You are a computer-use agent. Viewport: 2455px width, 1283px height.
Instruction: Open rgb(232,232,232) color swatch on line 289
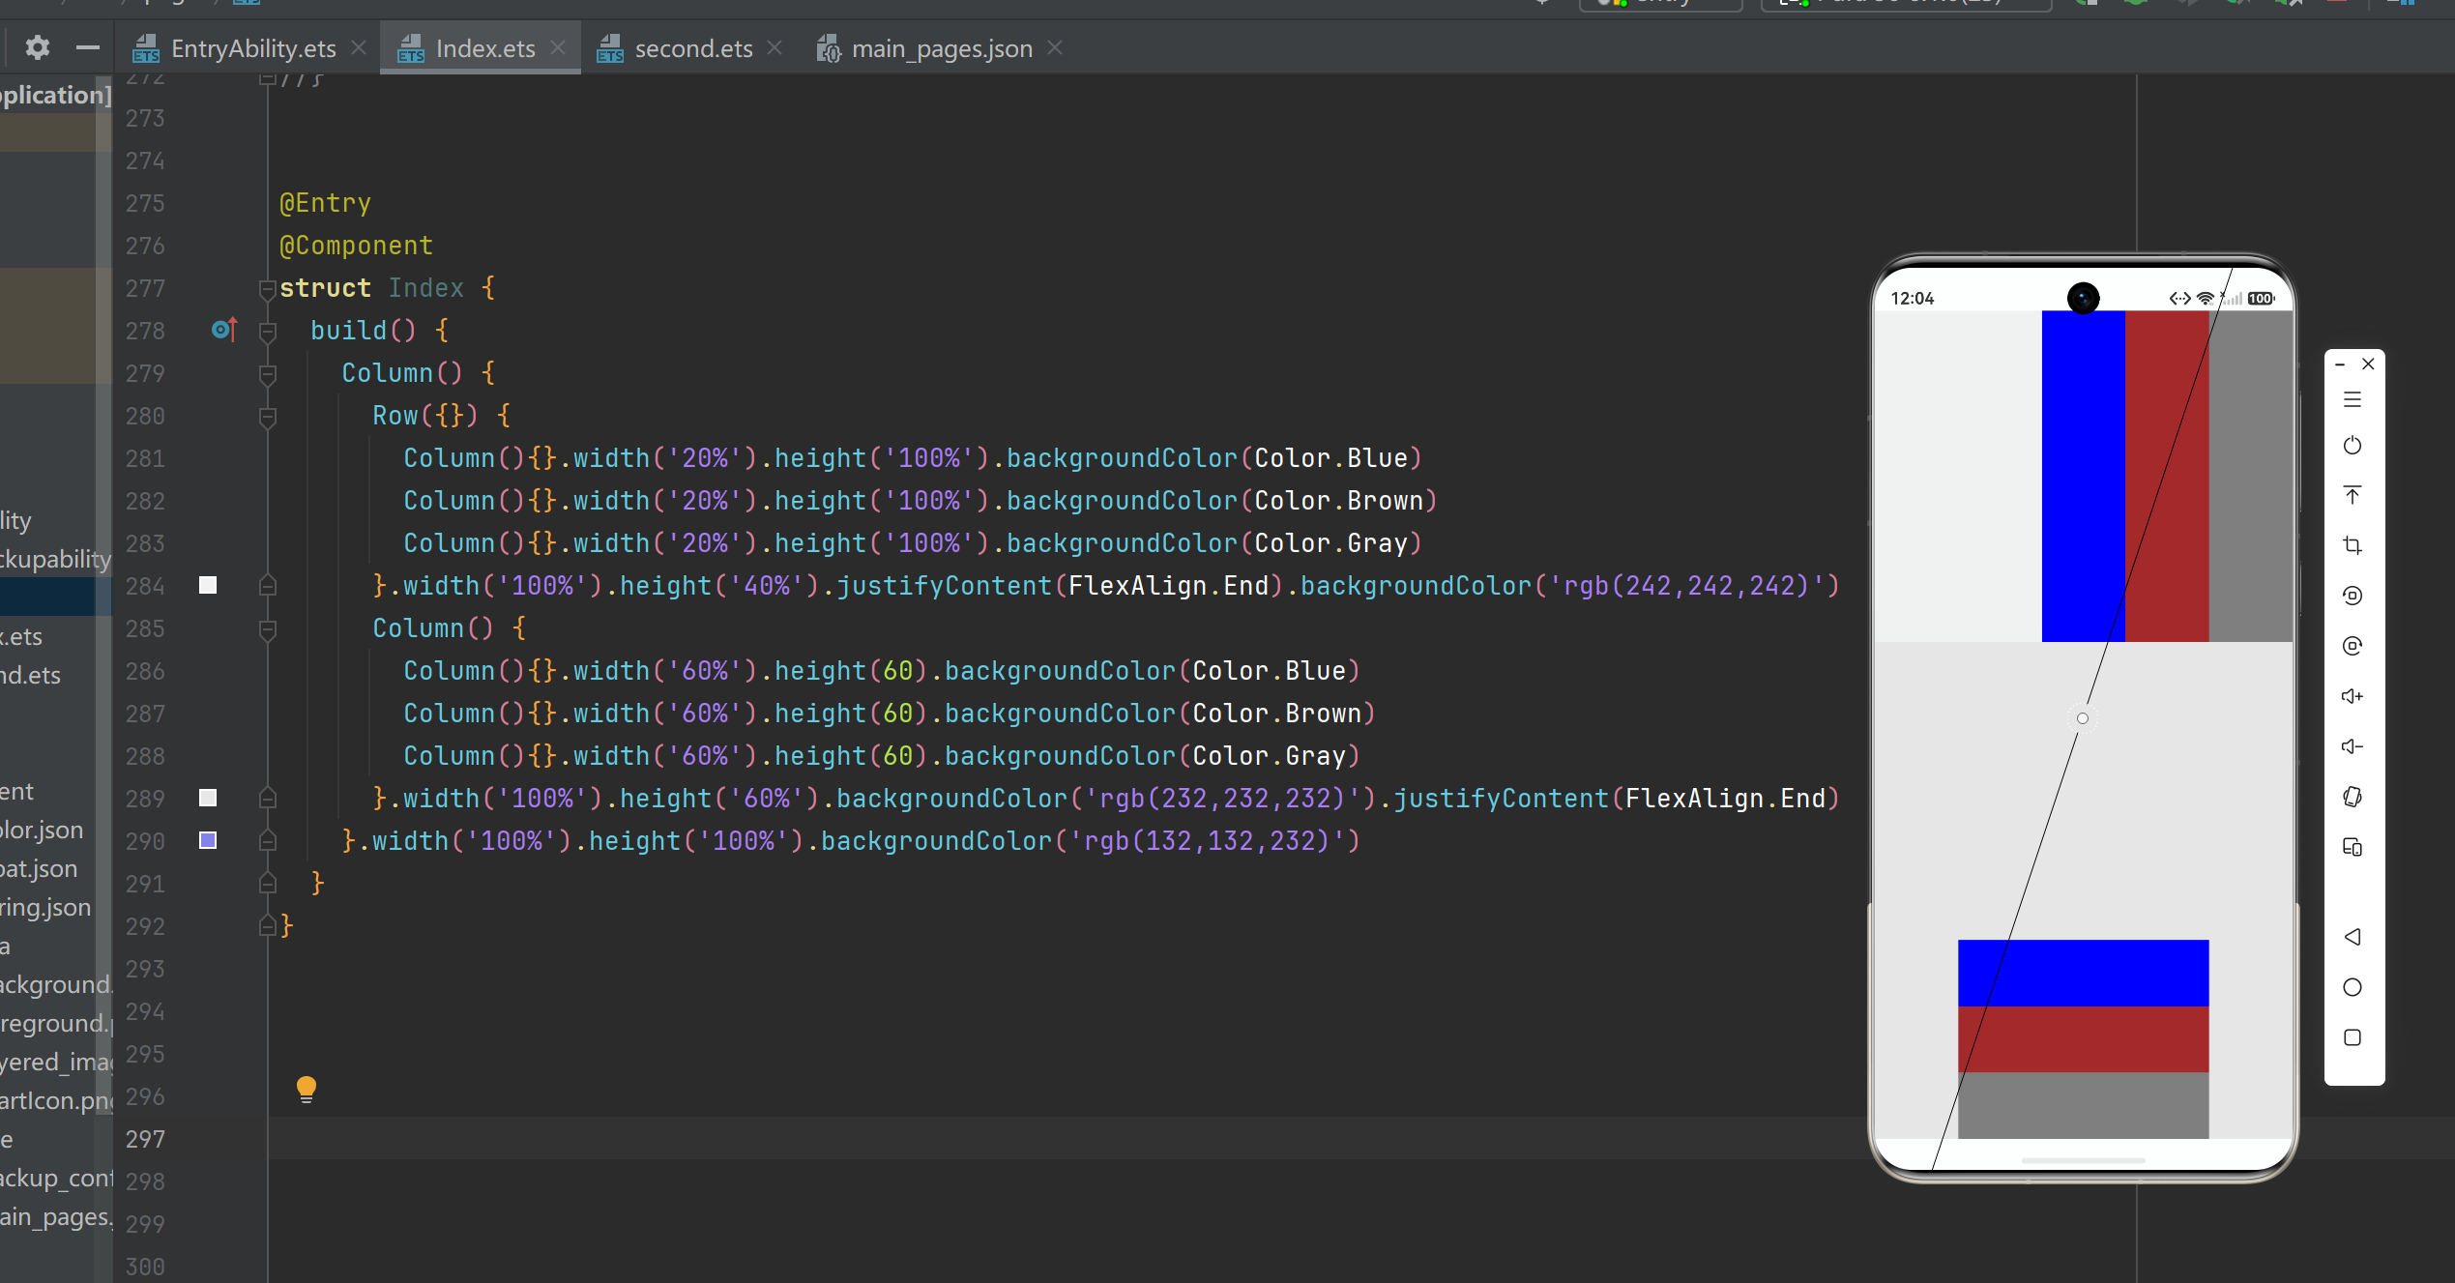pos(208,798)
